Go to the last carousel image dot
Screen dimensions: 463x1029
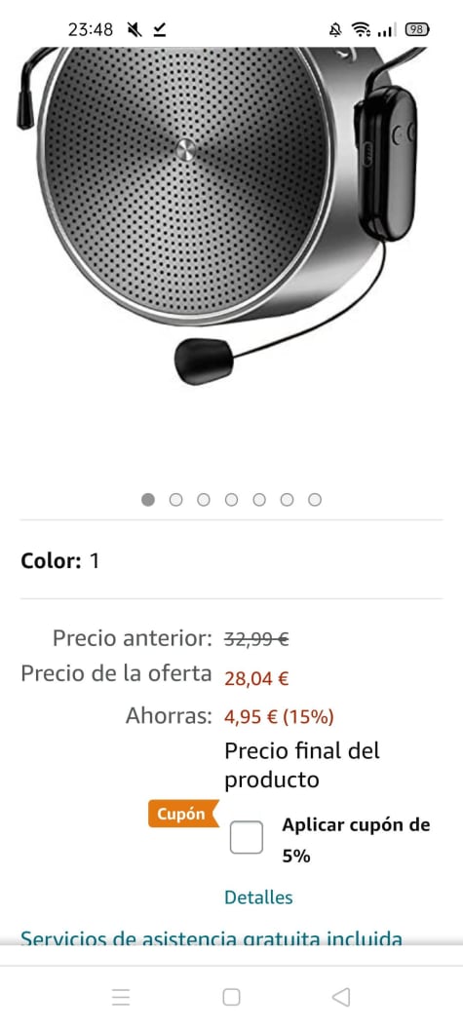(315, 500)
